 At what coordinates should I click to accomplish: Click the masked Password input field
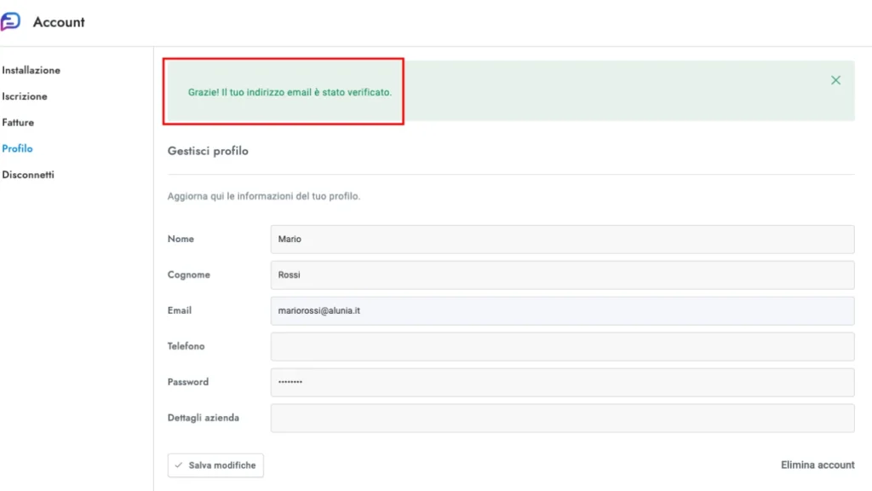pyautogui.click(x=562, y=383)
